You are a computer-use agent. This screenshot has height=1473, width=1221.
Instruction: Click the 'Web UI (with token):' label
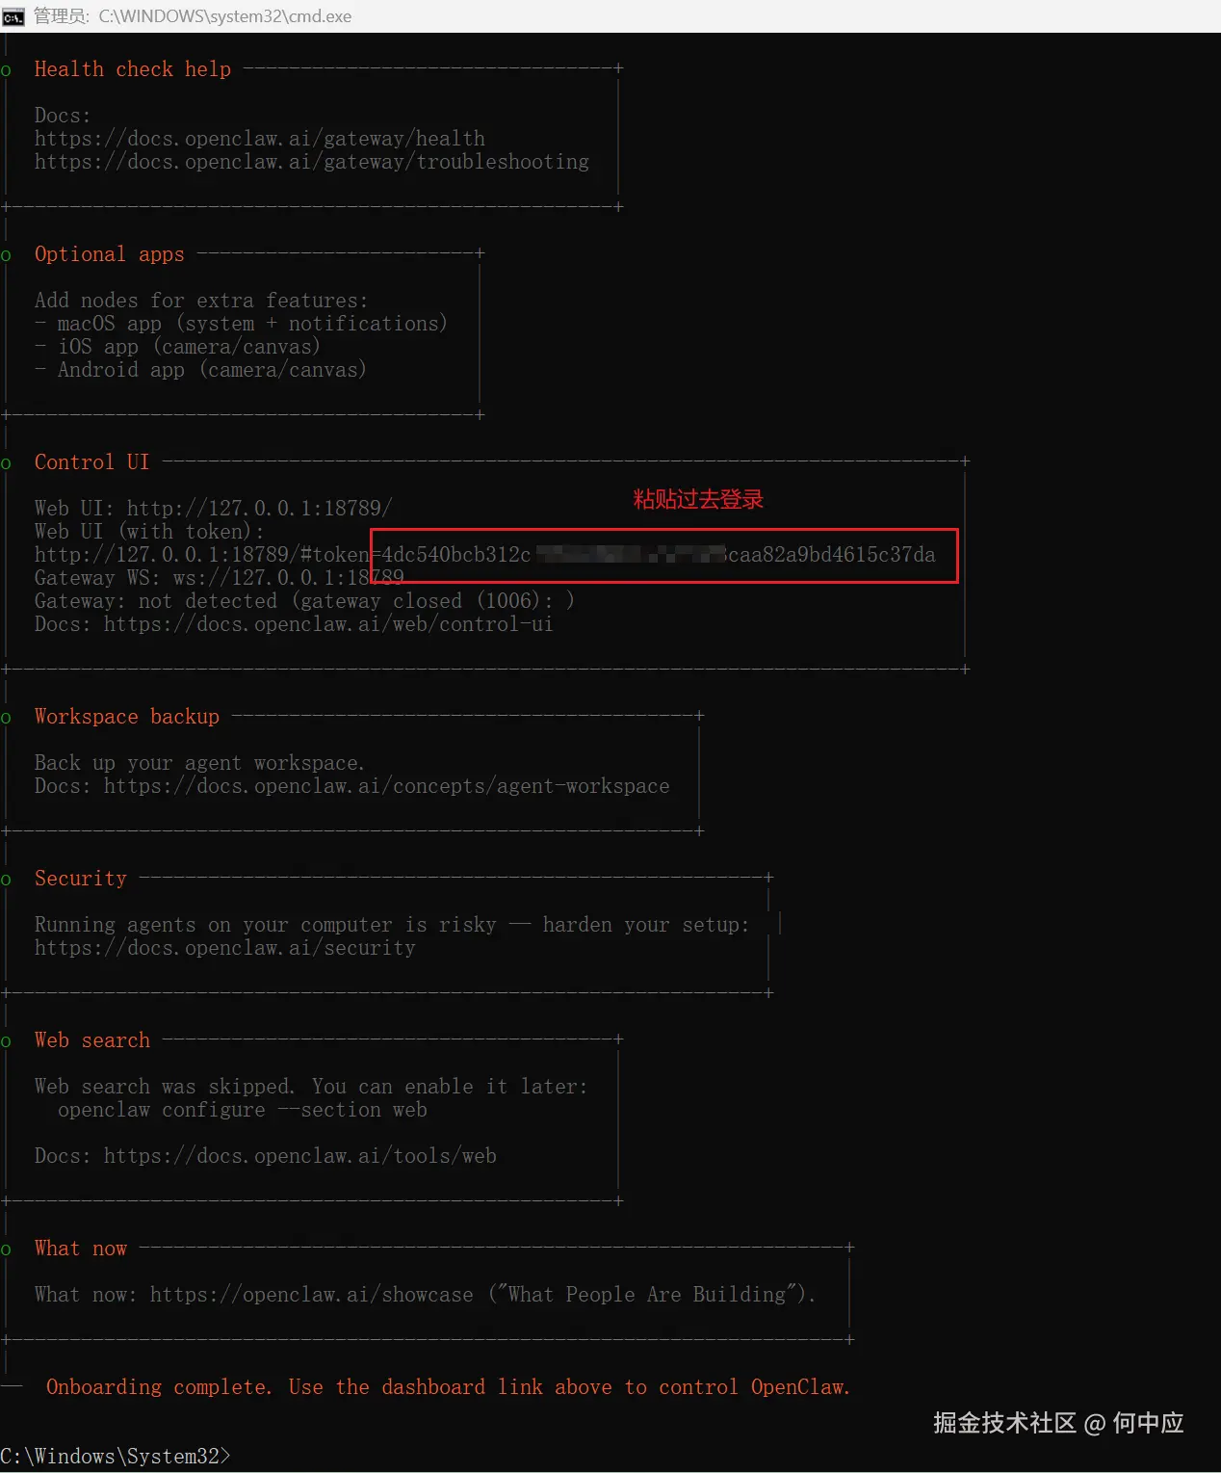[x=149, y=532]
